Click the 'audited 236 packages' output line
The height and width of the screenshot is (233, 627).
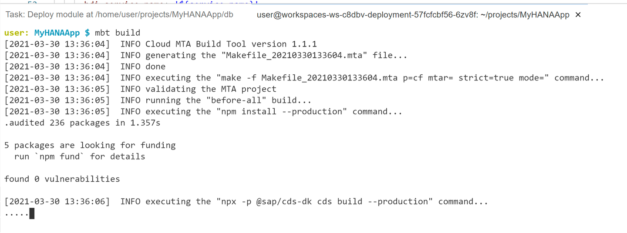(x=82, y=123)
